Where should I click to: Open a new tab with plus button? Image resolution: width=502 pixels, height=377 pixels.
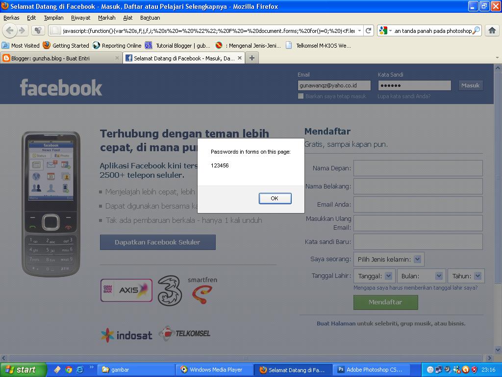(252, 58)
